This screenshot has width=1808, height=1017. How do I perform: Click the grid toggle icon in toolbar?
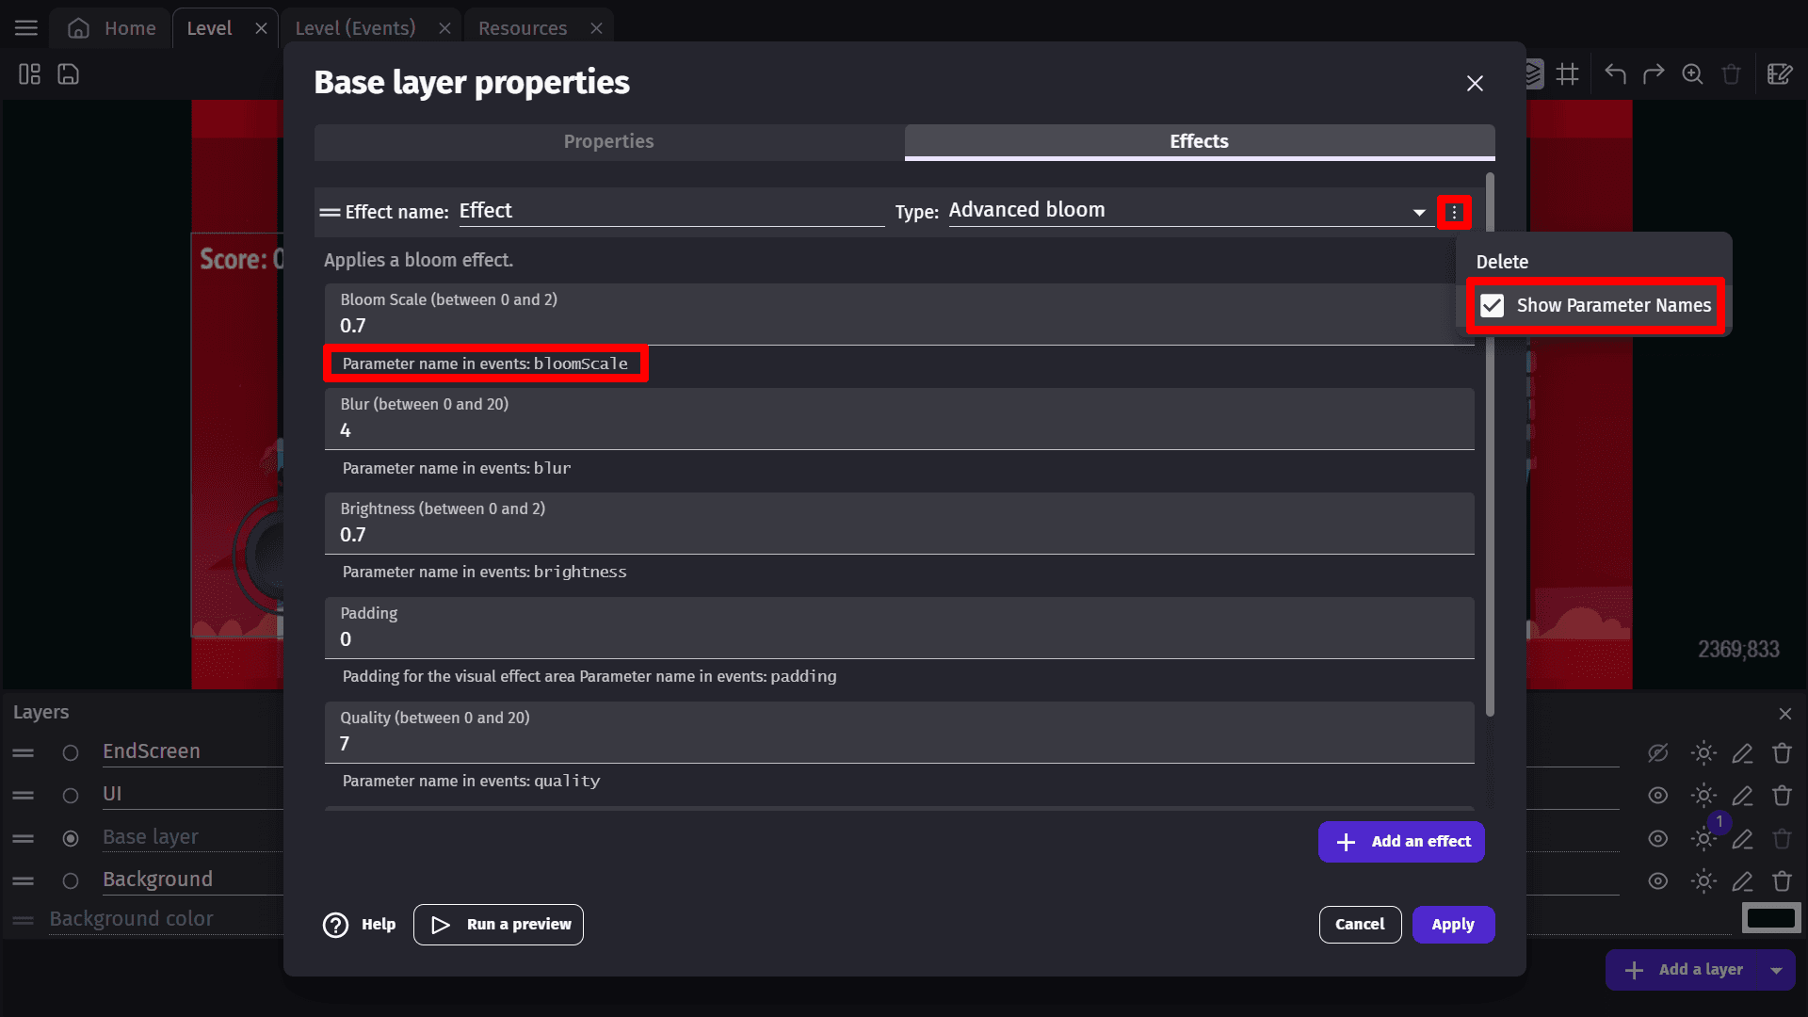pyautogui.click(x=1568, y=74)
